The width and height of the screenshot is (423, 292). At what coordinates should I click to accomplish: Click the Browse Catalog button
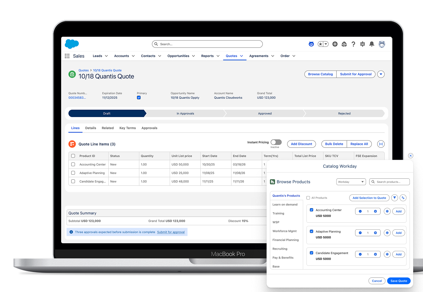pyautogui.click(x=320, y=74)
